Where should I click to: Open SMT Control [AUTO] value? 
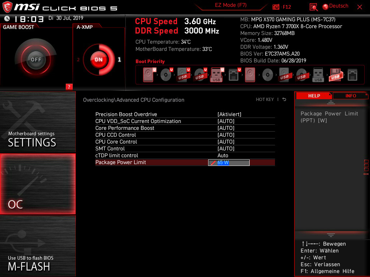[x=226, y=148]
